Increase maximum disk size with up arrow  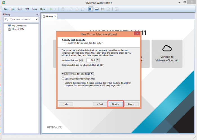coord(98,59)
